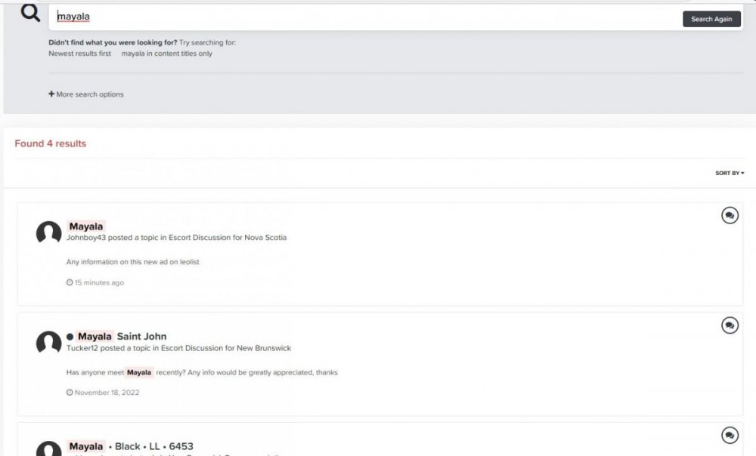Viewport: 756px width, 456px height.
Task: Go to Escort Discussion for Nova Scotia
Action: tap(228, 238)
